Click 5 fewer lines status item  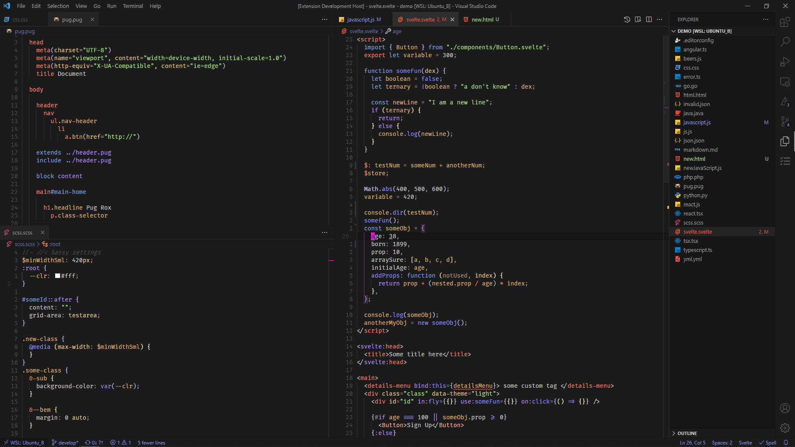click(151, 442)
